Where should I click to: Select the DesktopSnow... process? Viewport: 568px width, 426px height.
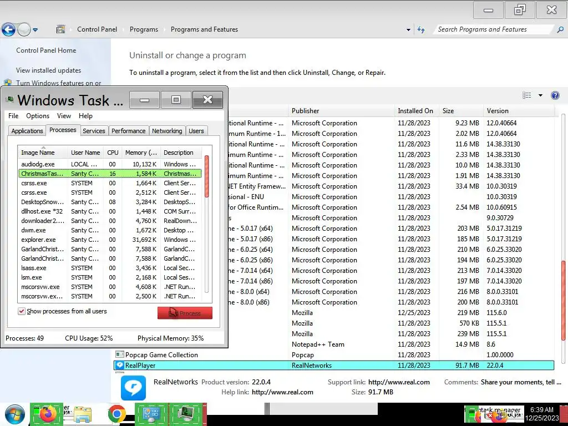(x=110, y=202)
